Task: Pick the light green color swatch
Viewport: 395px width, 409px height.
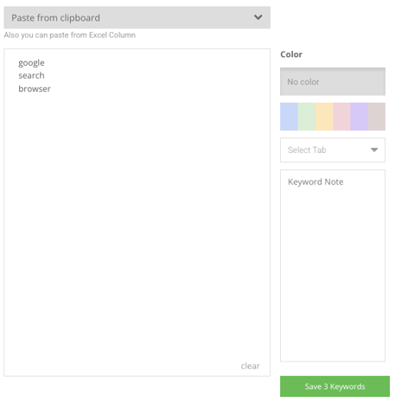Action: point(307,117)
